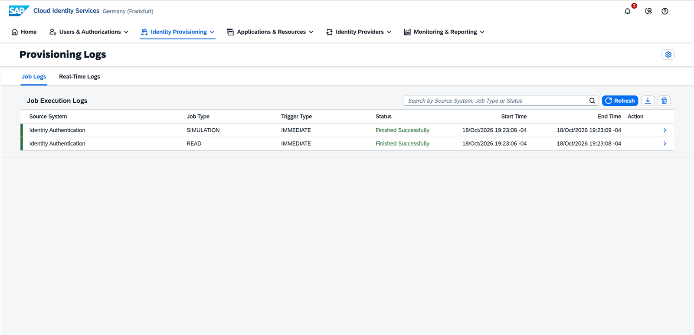Image resolution: width=694 pixels, height=335 pixels.
Task: Expand the Identity Provisioning menu
Action: [177, 32]
